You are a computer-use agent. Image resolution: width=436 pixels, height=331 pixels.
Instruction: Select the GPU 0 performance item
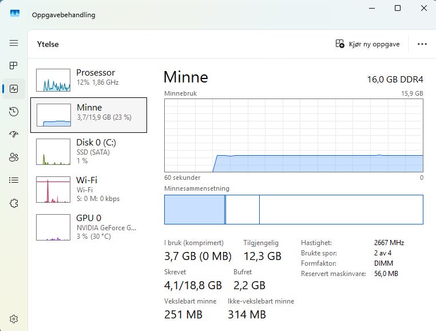coord(89,227)
